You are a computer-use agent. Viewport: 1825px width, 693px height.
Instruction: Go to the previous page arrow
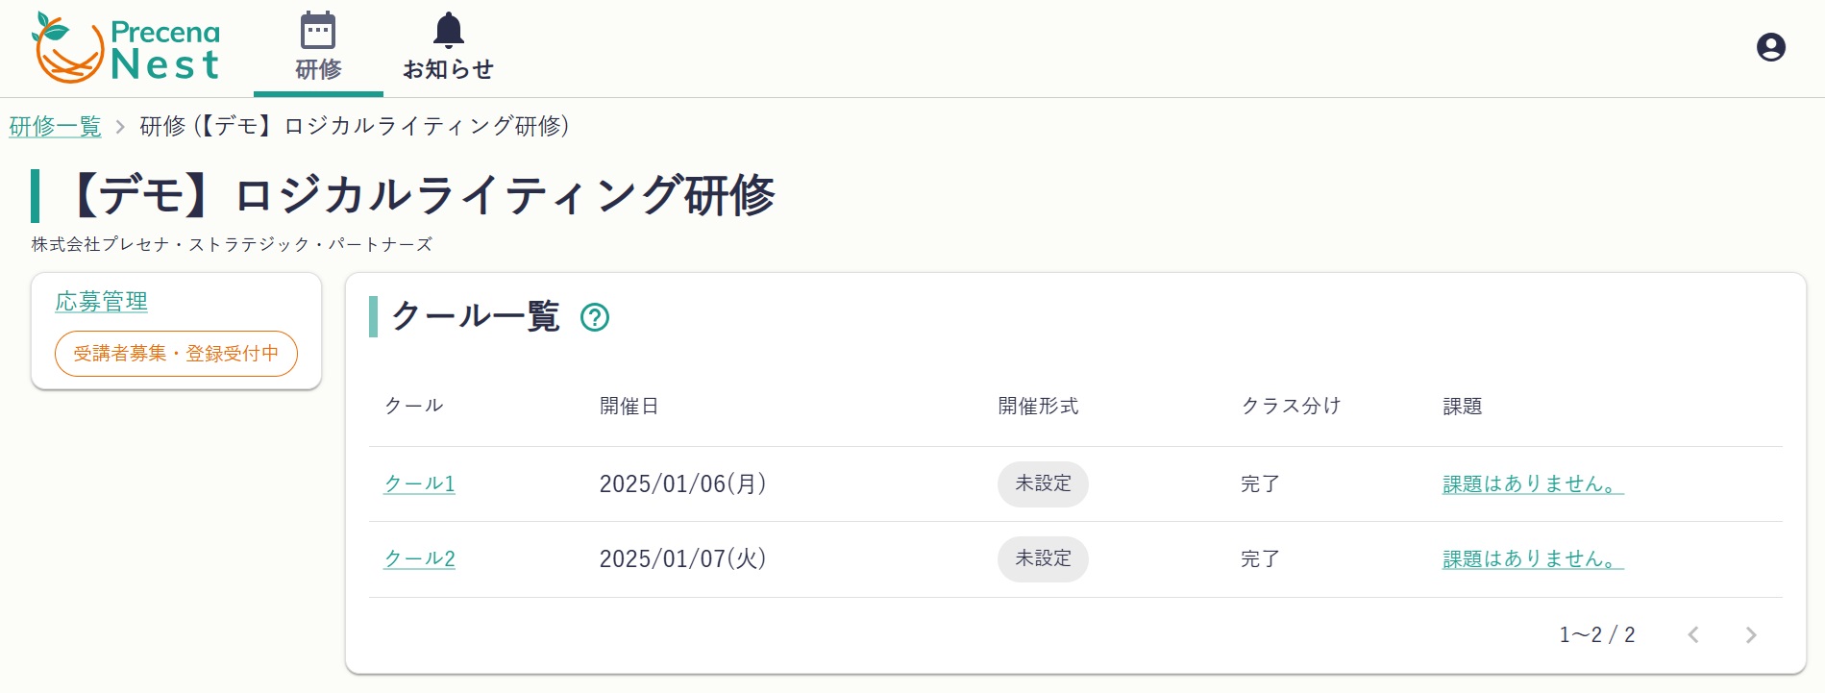(1693, 635)
